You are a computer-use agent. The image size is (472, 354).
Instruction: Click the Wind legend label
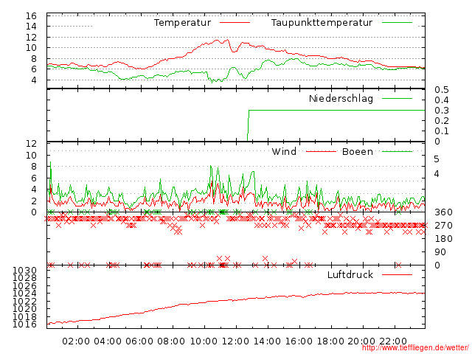pos(284,151)
